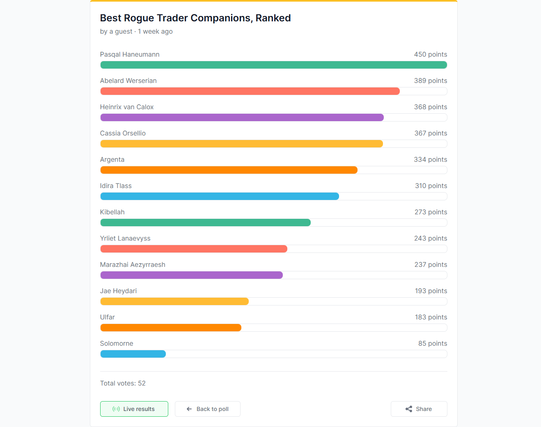The width and height of the screenshot is (541, 427).
Task: Click the share network icon
Action: 409,409
